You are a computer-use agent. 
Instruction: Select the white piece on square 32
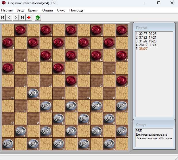46,106
